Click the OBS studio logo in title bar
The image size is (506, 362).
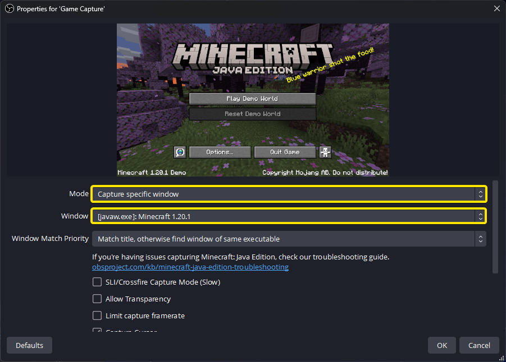click(x=8, y=8)
